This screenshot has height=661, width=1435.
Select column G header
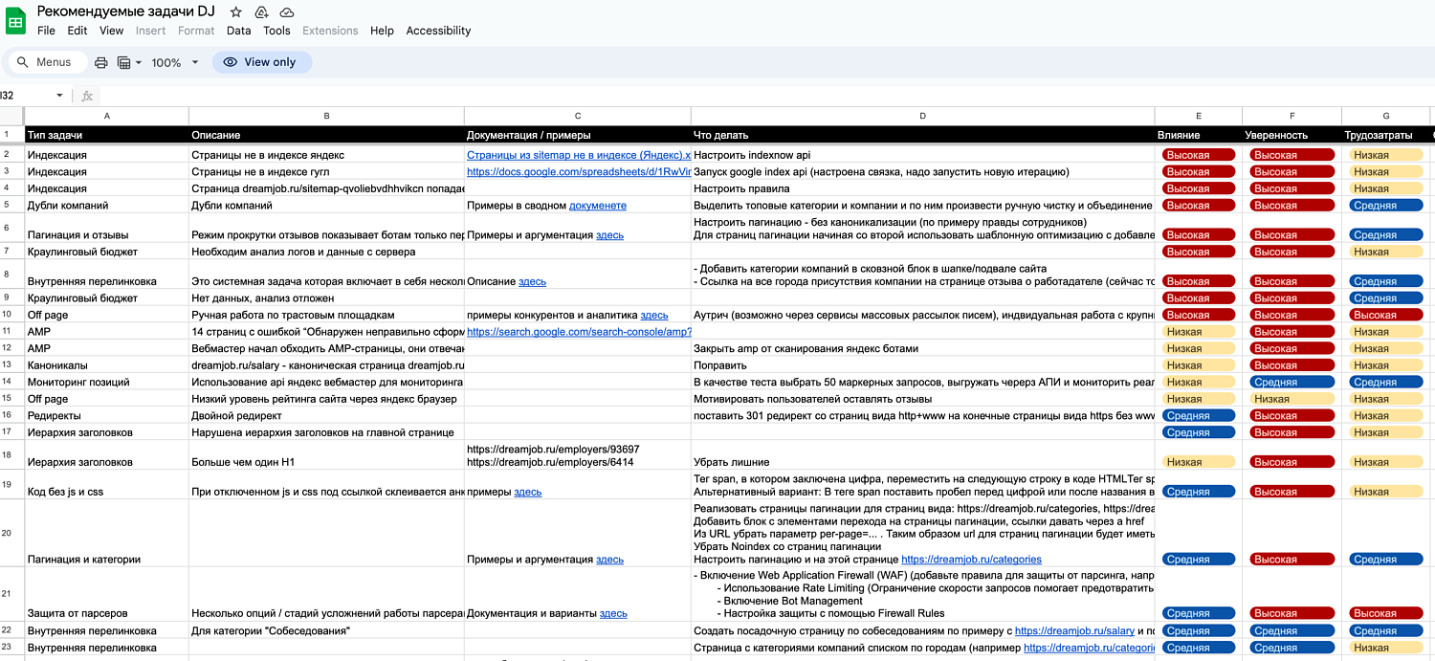tap(1385, 116)
